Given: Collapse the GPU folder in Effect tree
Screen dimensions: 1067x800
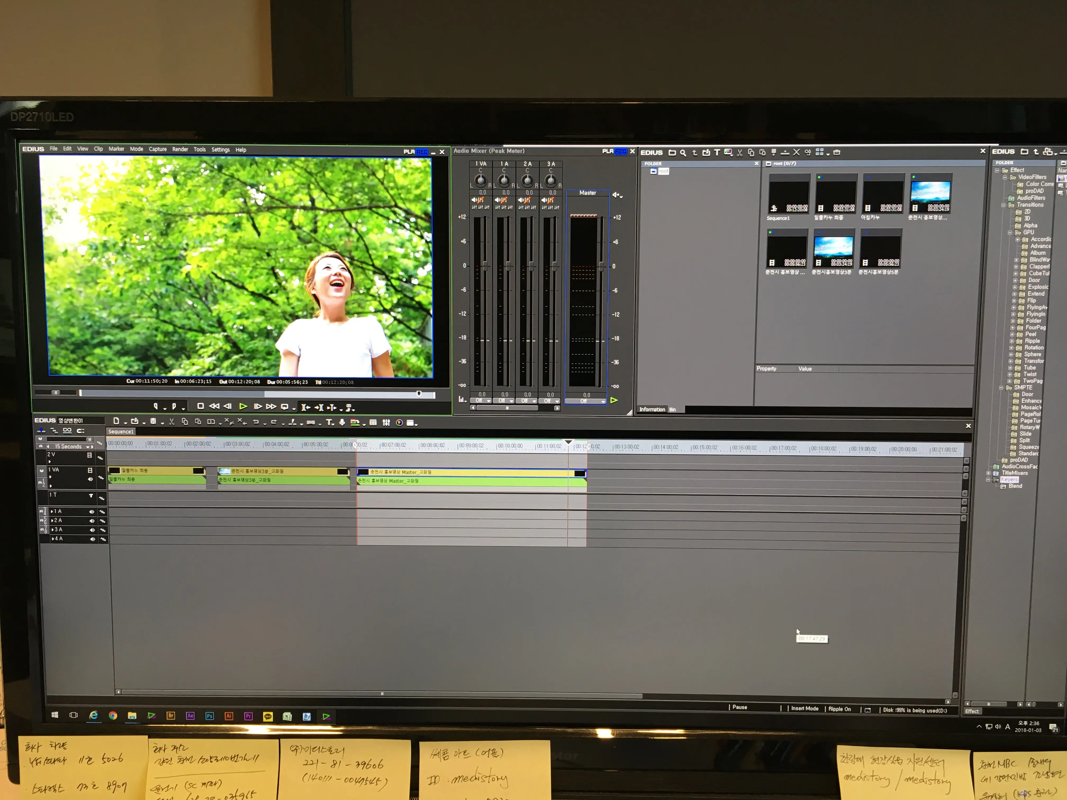Looking at the screenshot, I should pos(1010,233).
